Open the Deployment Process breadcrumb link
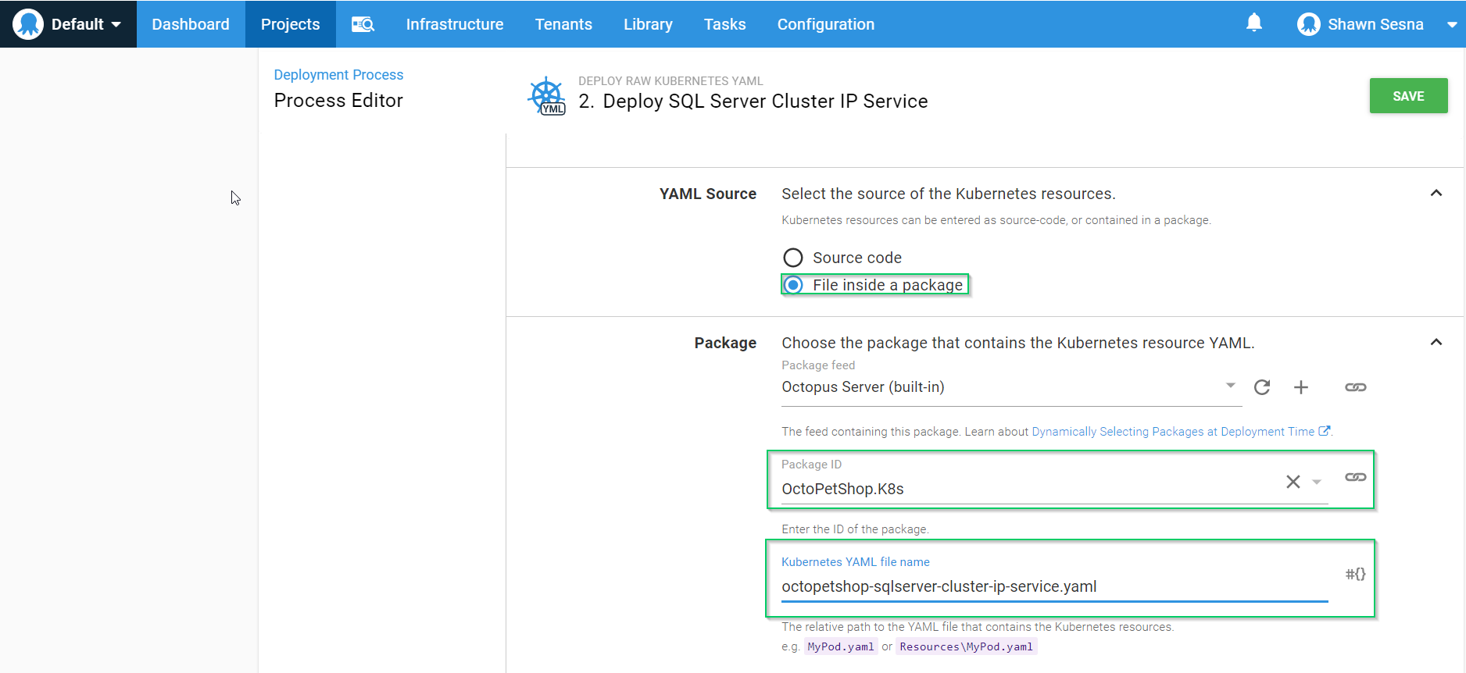Screen dimensions: 1466x673 pyautogui.click(x=338, y=75)
